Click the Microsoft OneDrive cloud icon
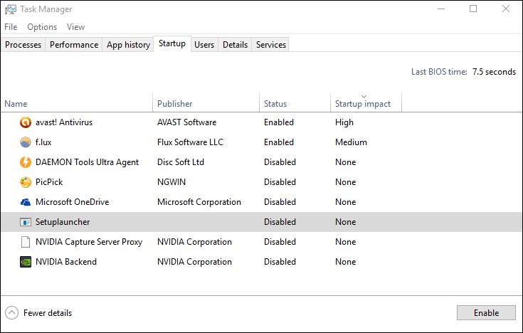The image size is (523, 333). [26, 202]
